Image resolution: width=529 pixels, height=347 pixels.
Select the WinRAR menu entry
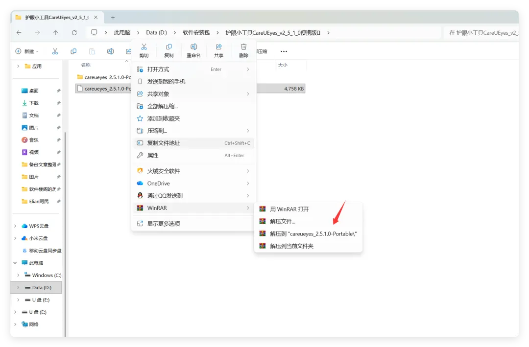[x=193, y=208]
